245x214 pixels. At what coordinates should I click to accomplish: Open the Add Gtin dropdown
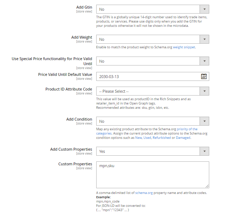[x=148, y=9]
